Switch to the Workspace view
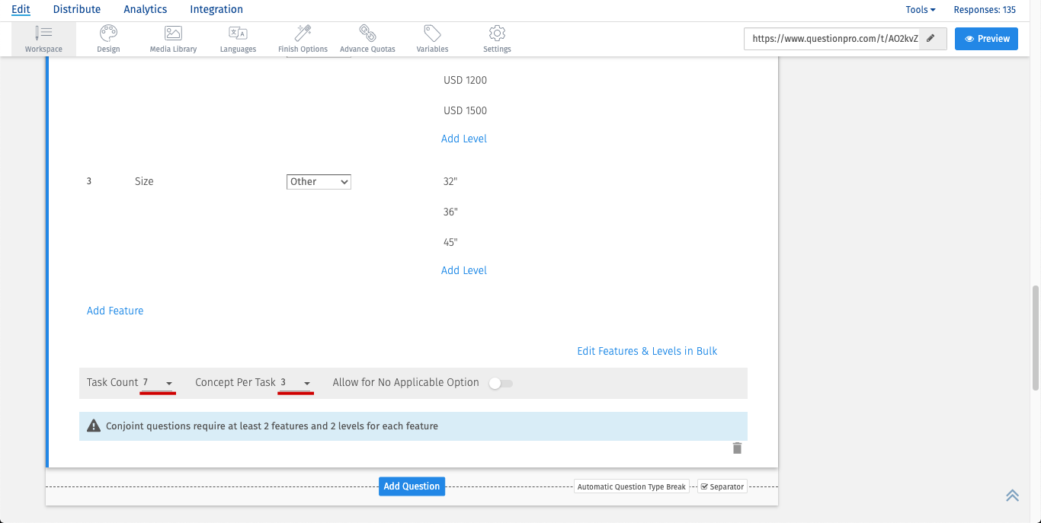The width and height of the screenshot is (1041, 523). [x=43, y=38]
